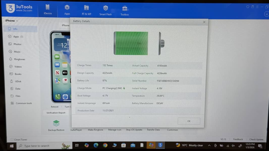Screen dimensions: 269x151
Task: Open the Toolbox section
Action: (125, 10)
